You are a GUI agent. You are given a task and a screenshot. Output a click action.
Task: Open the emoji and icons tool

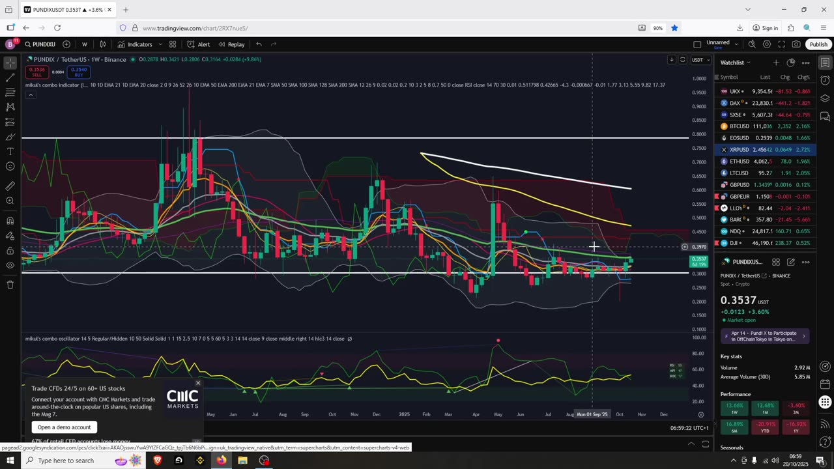point(10,167)
